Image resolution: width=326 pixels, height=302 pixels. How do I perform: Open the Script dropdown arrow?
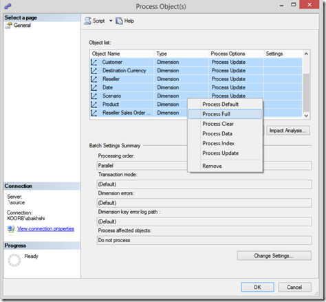point(111,21)
